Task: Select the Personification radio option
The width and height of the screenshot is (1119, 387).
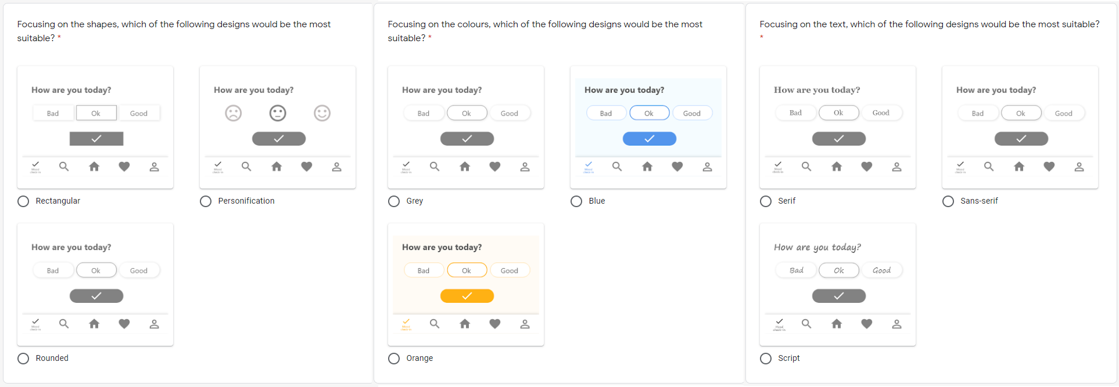Action: pyautogui.click(x=206, y=201)
